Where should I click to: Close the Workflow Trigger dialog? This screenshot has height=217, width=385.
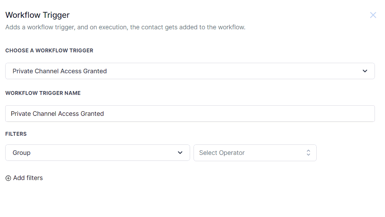(373, 15)
